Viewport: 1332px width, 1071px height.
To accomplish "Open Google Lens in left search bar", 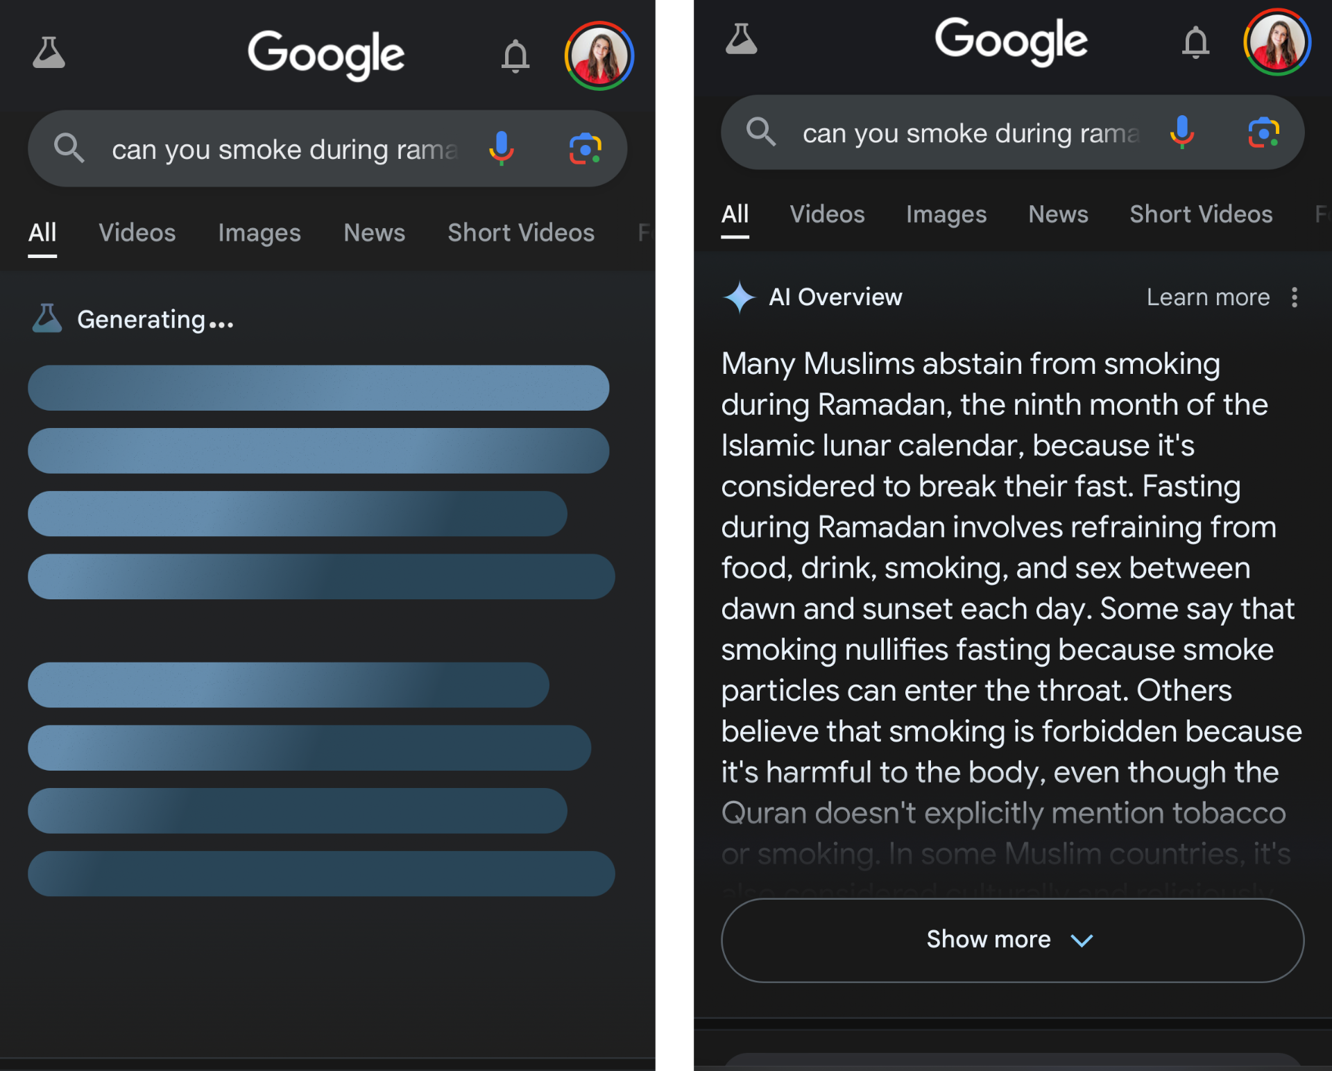I will click(585, 148).
